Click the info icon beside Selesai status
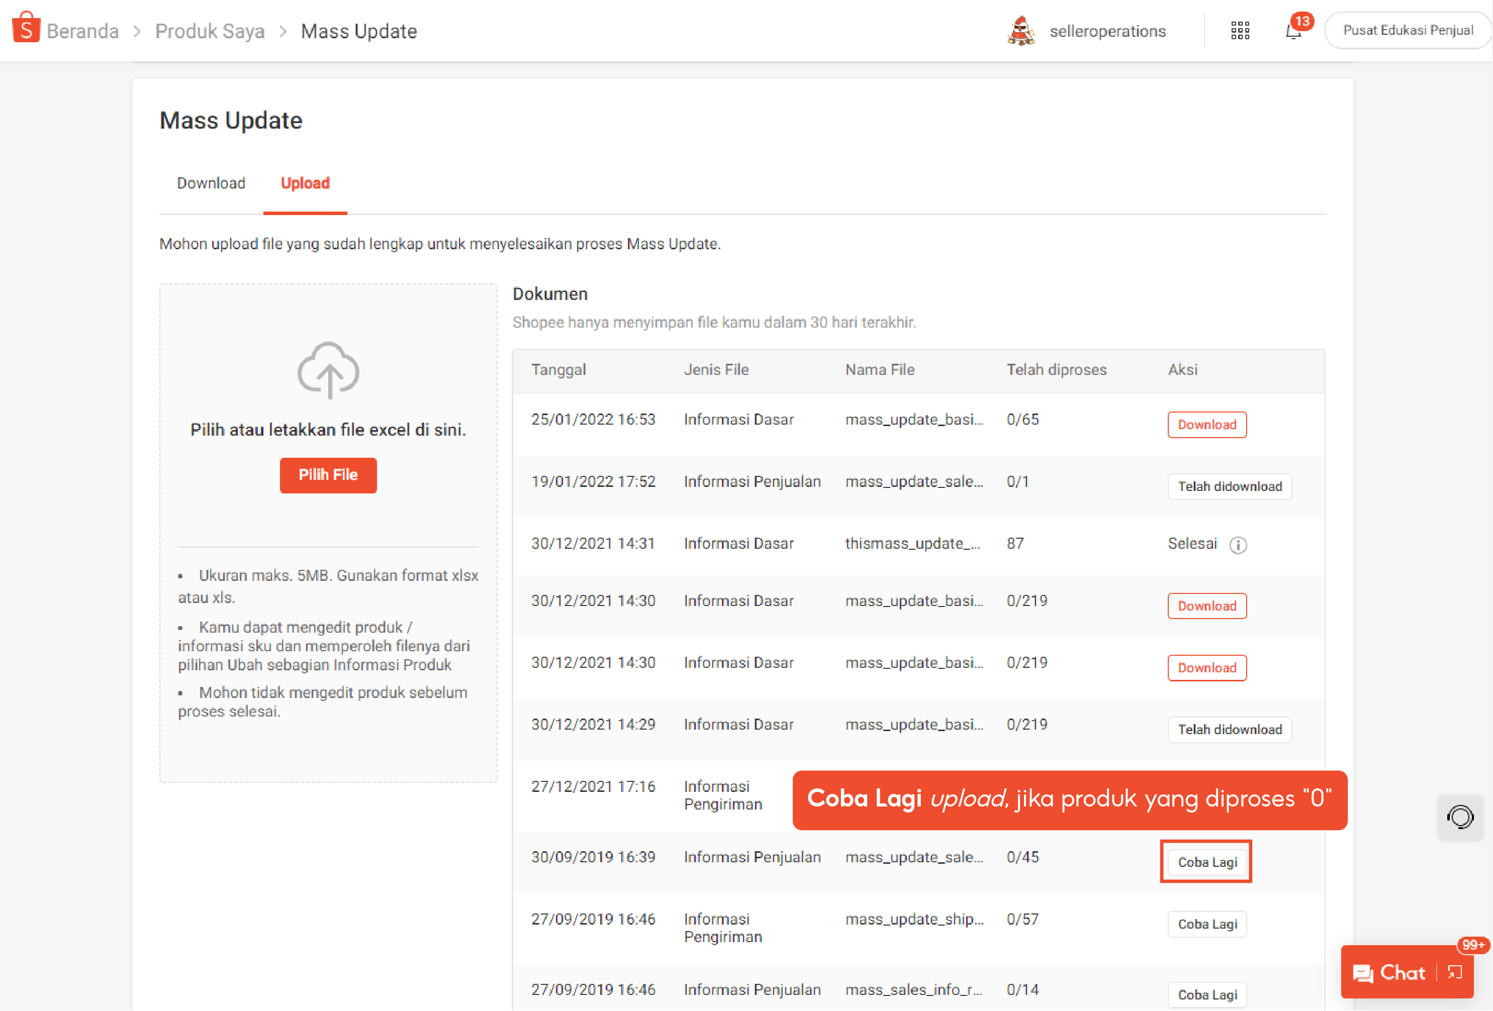Viewport: 1493px width, 1011px height. [x=1239, y=544]
